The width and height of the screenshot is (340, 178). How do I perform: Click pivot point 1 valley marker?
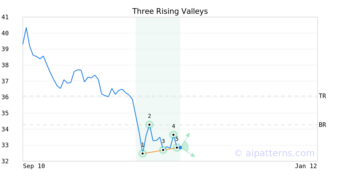click(x=143, y=153)
